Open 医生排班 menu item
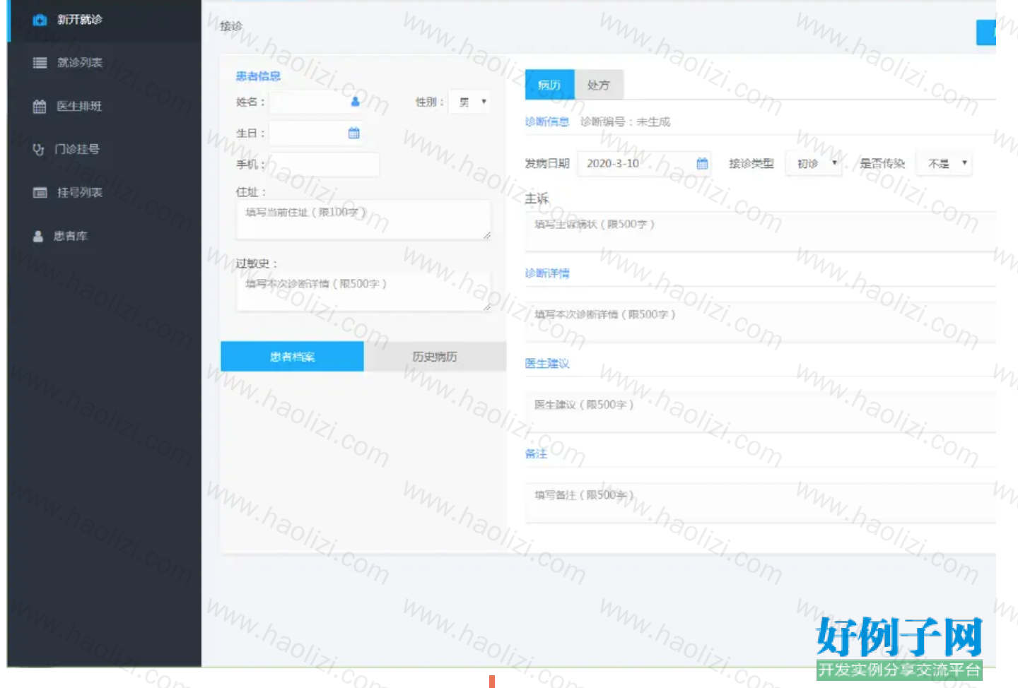Image resolution: width=1018 pixels, height=688 pixels. pyautogui.click(x=104, y=106)
